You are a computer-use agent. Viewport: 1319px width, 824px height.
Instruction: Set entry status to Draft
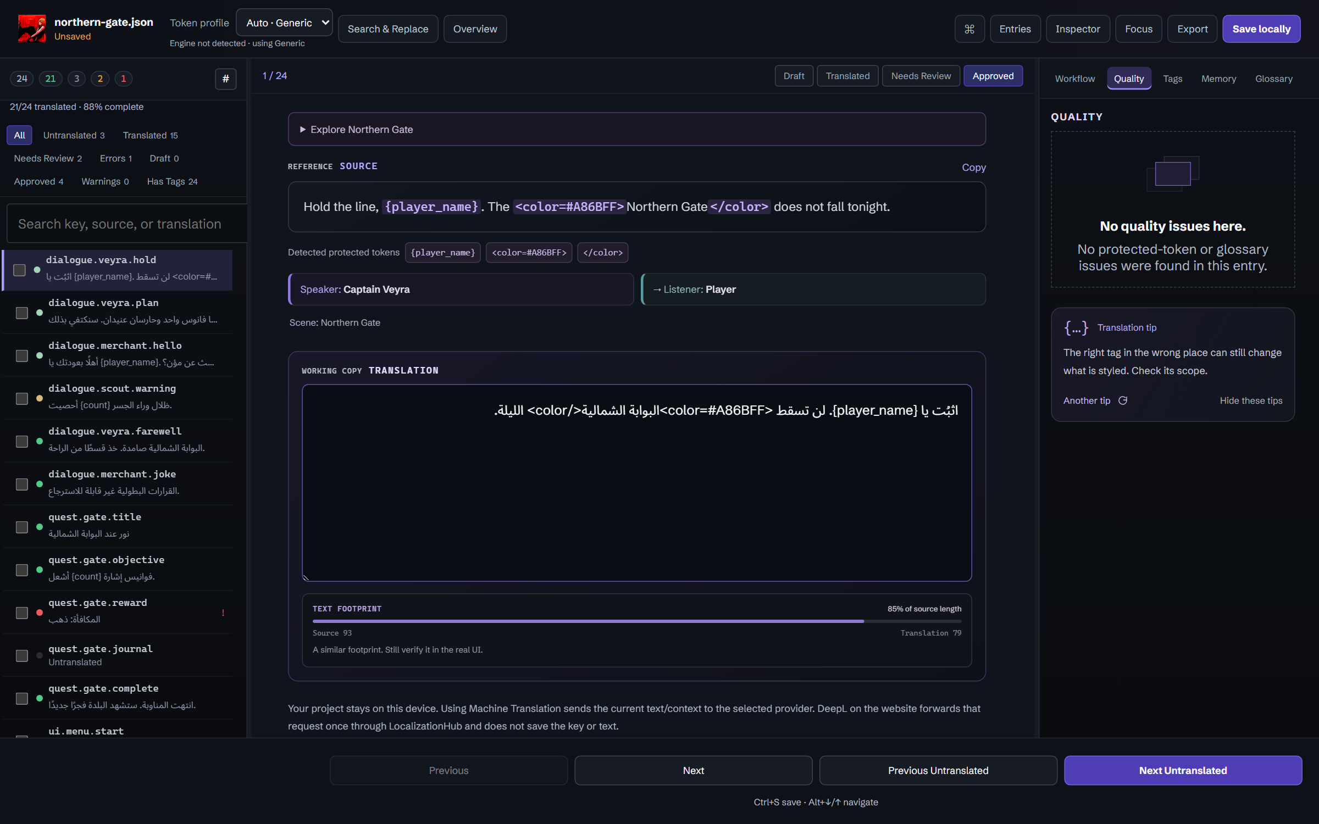click(x=794, y=76)
